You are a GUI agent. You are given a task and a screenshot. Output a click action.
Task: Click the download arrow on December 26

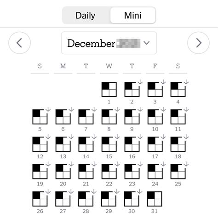coord(48,191)
